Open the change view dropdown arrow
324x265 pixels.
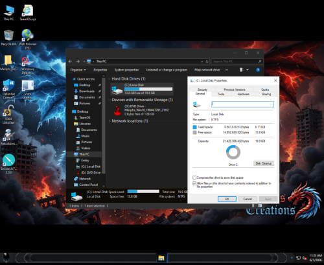pyautogui.click(x=248, y=70)
